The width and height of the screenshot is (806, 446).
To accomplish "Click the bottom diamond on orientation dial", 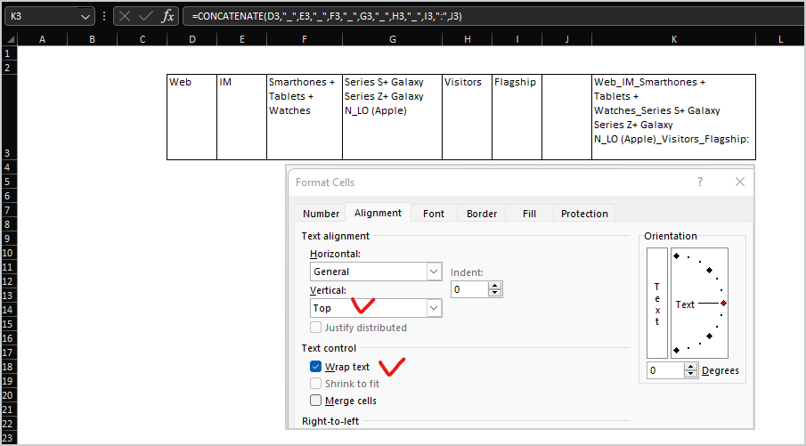I will [x=677, y=350].
